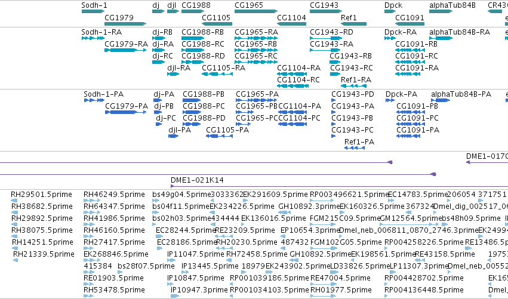Select the CG1104-RC transcript
Screen dimensions: 508x299
click(293, 86)
